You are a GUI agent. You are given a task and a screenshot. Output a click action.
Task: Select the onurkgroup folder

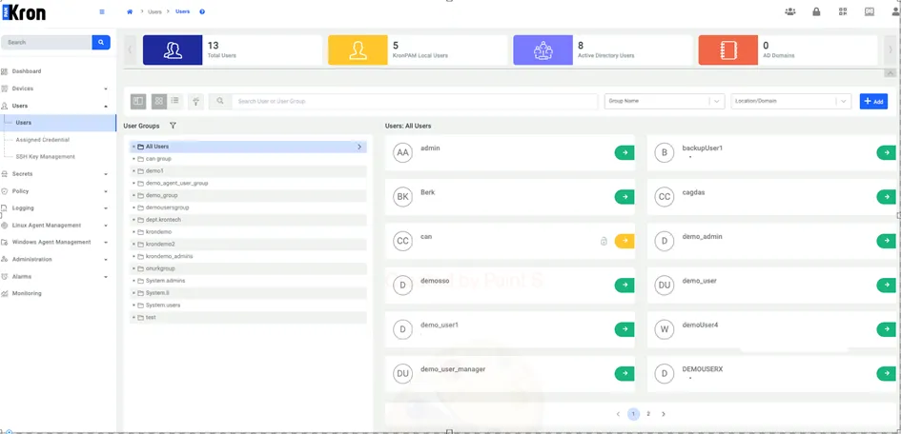(248, 269)
